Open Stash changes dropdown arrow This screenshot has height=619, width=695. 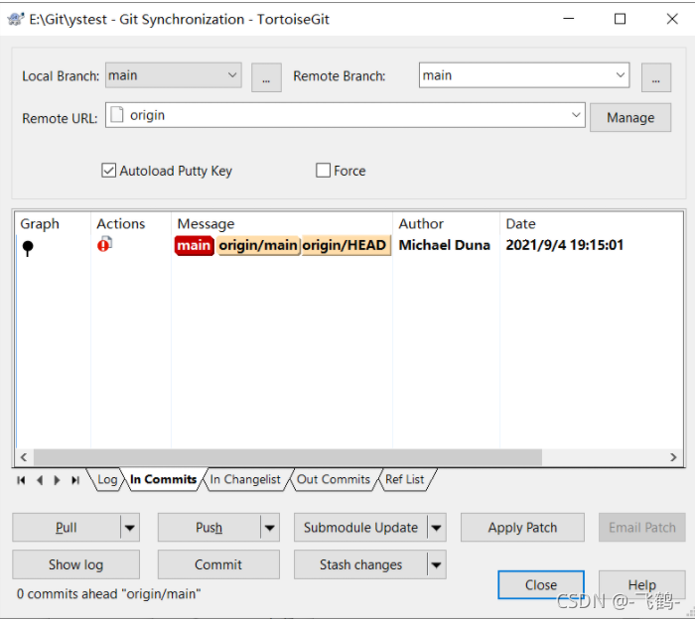point(436,564)
